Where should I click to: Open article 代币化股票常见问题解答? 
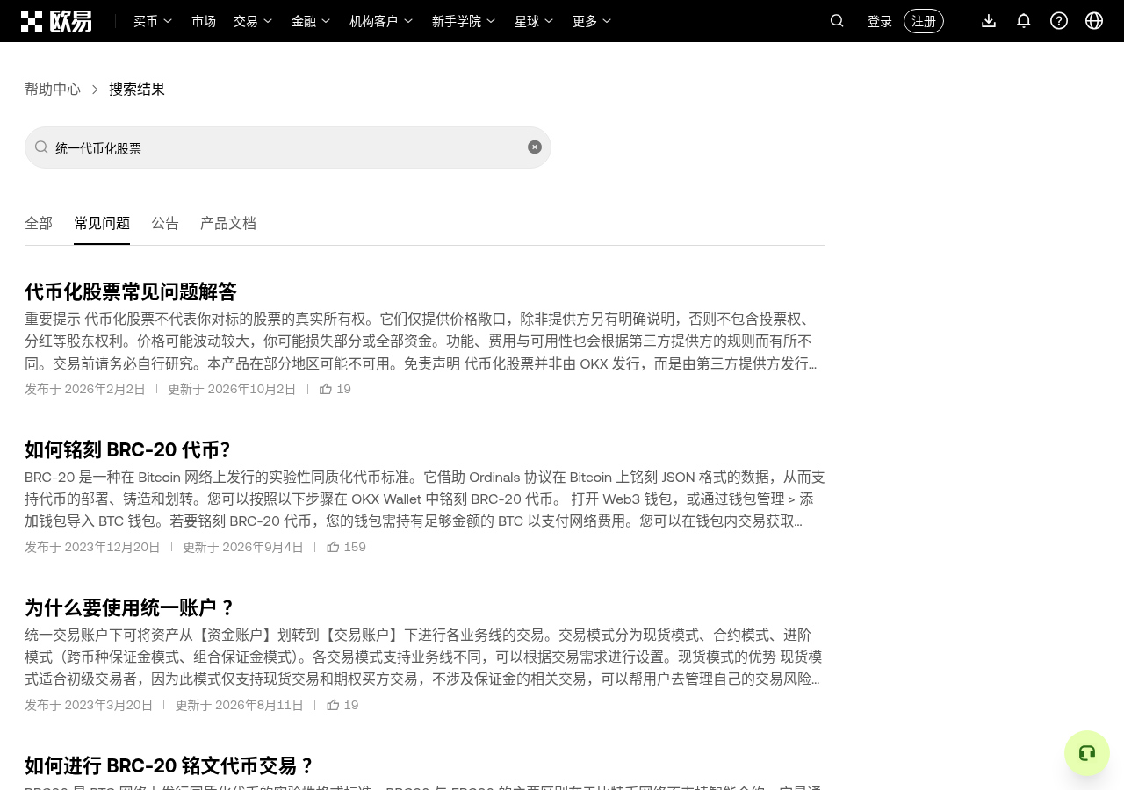point(131,291)
